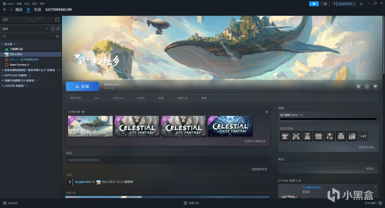Open the Big Picture monitor icon
This screenshot has width=385, height=208.
click(x=361, y=4)
